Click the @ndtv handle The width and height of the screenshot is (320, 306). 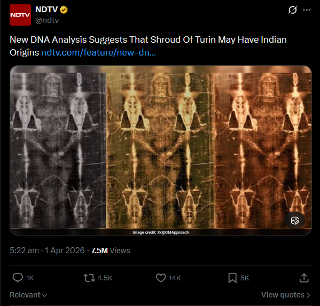tap(47, 20)
